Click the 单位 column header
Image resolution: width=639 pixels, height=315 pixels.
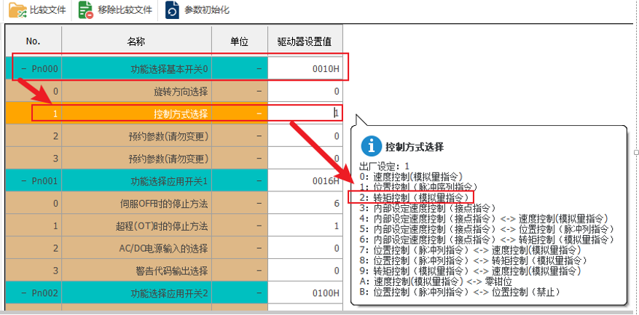point(240,41)
